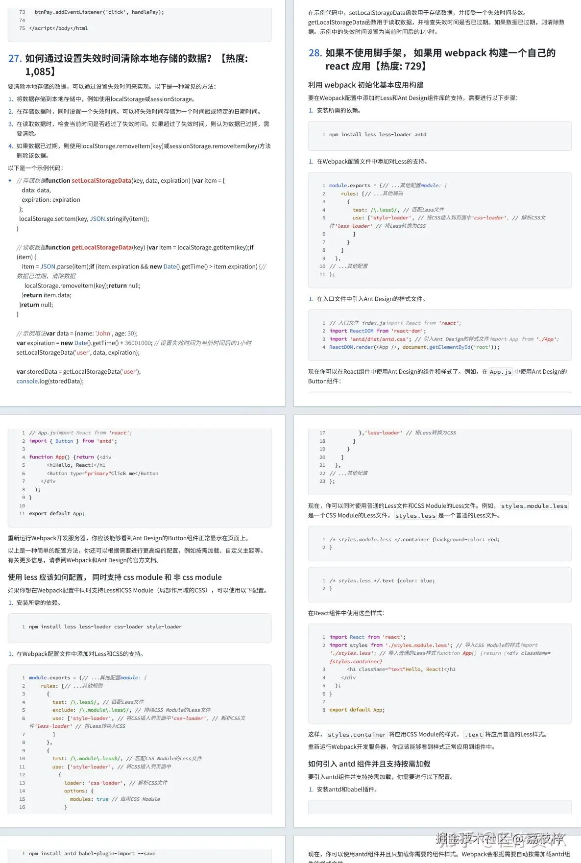Click list item "在存储数据时，同时设置一个失效时间"
The height and width of the screenshot is (863, 581).
coord(140,111)
